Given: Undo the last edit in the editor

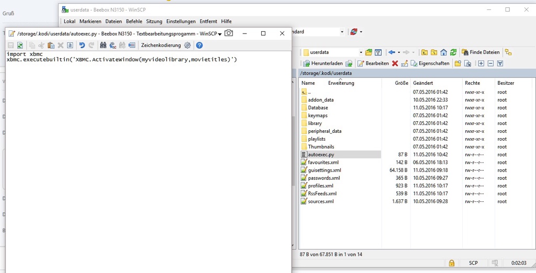Looking at the screenshot, I should click(82, 45).
